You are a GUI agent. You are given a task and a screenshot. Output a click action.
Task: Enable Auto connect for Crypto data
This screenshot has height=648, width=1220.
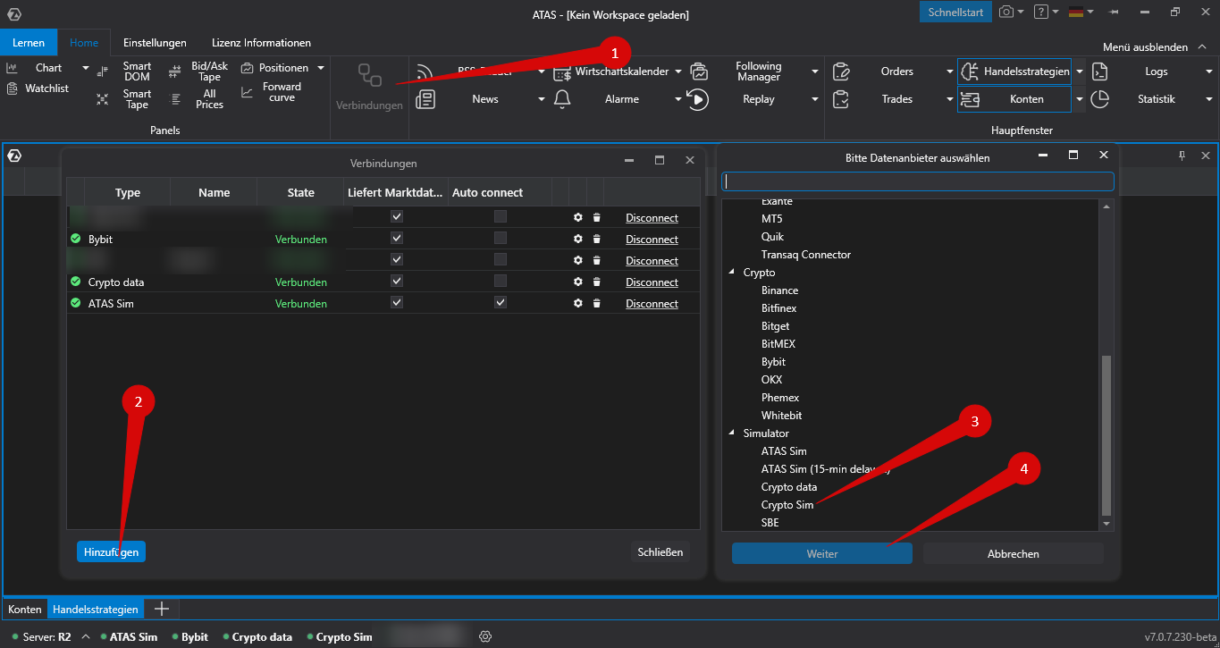point(501,281)
